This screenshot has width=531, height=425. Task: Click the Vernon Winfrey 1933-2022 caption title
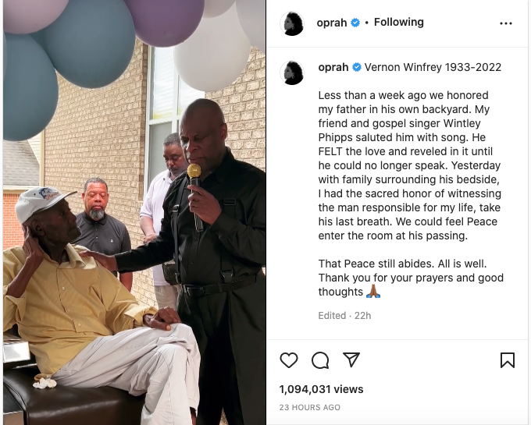(433, 67)
